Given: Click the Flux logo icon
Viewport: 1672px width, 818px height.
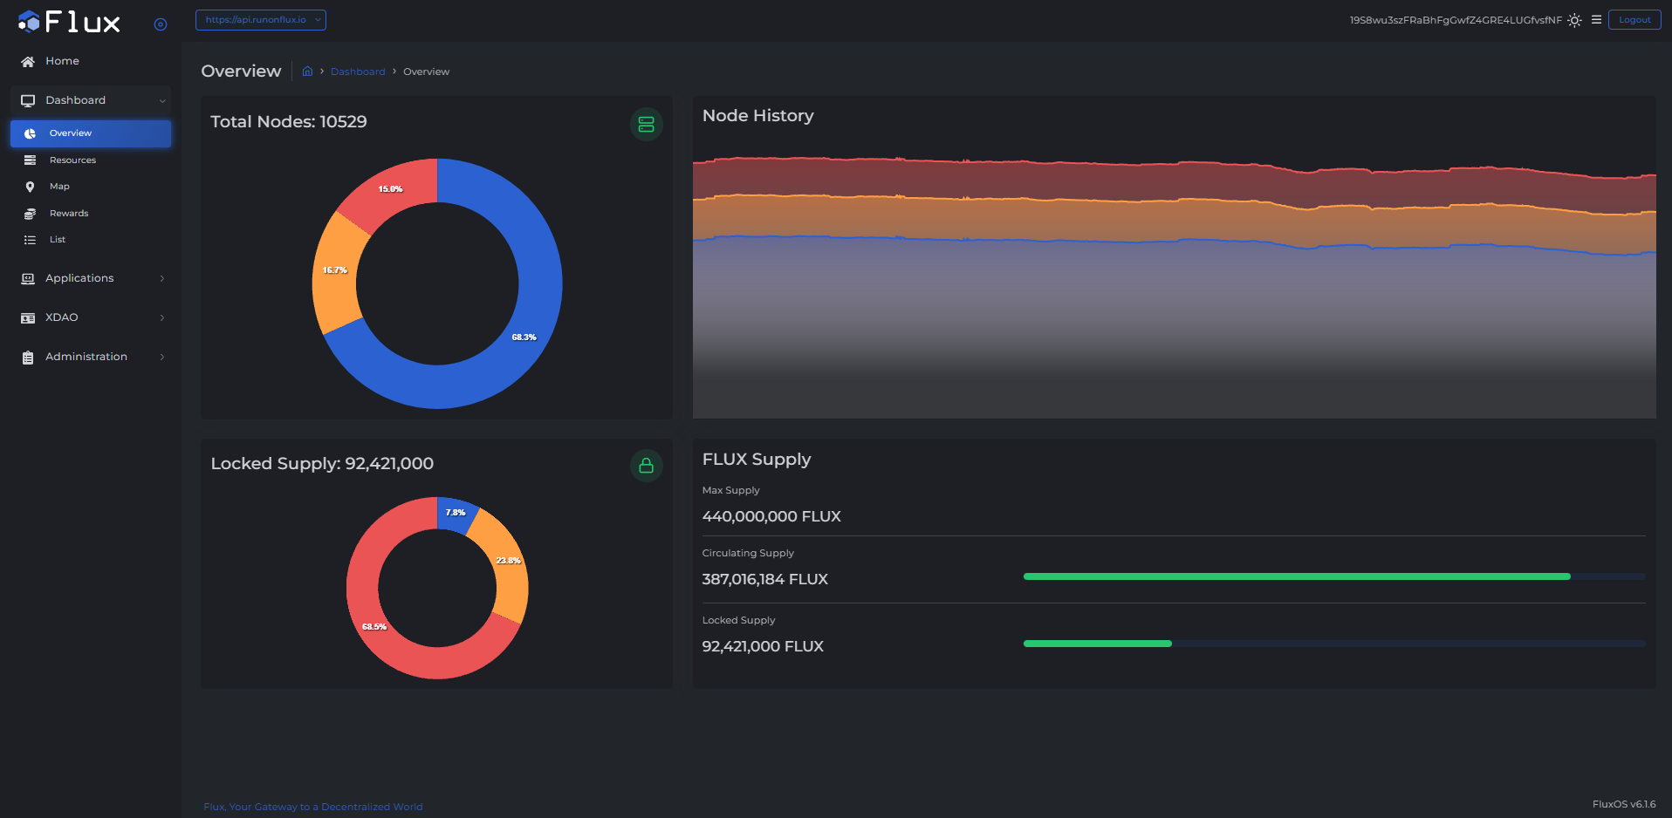Looking at the screenshot, I should (x=30, y=22).
